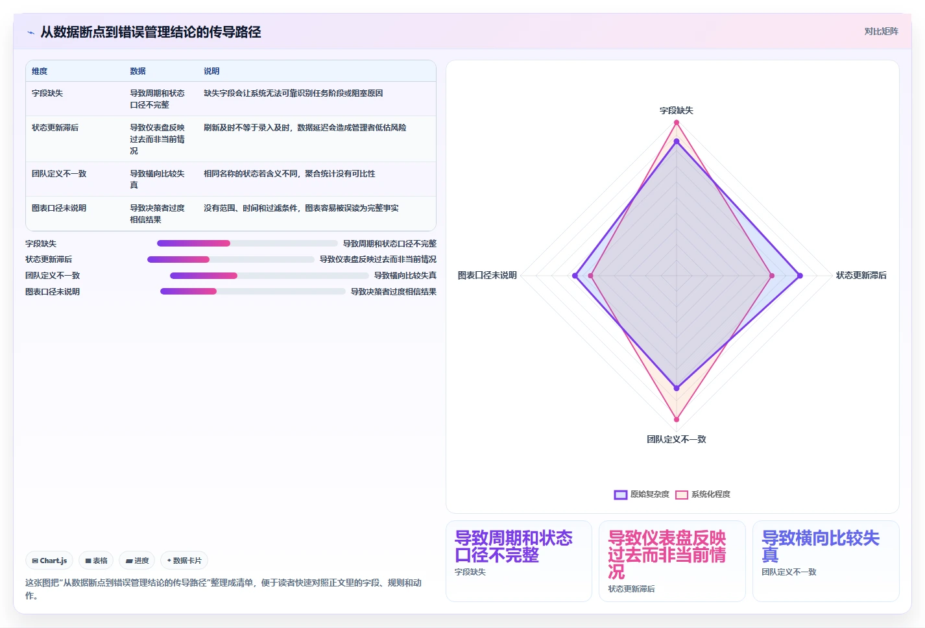Click the icon beside the panel title
This screenshot has width=925, height=628.
[30, 32]
